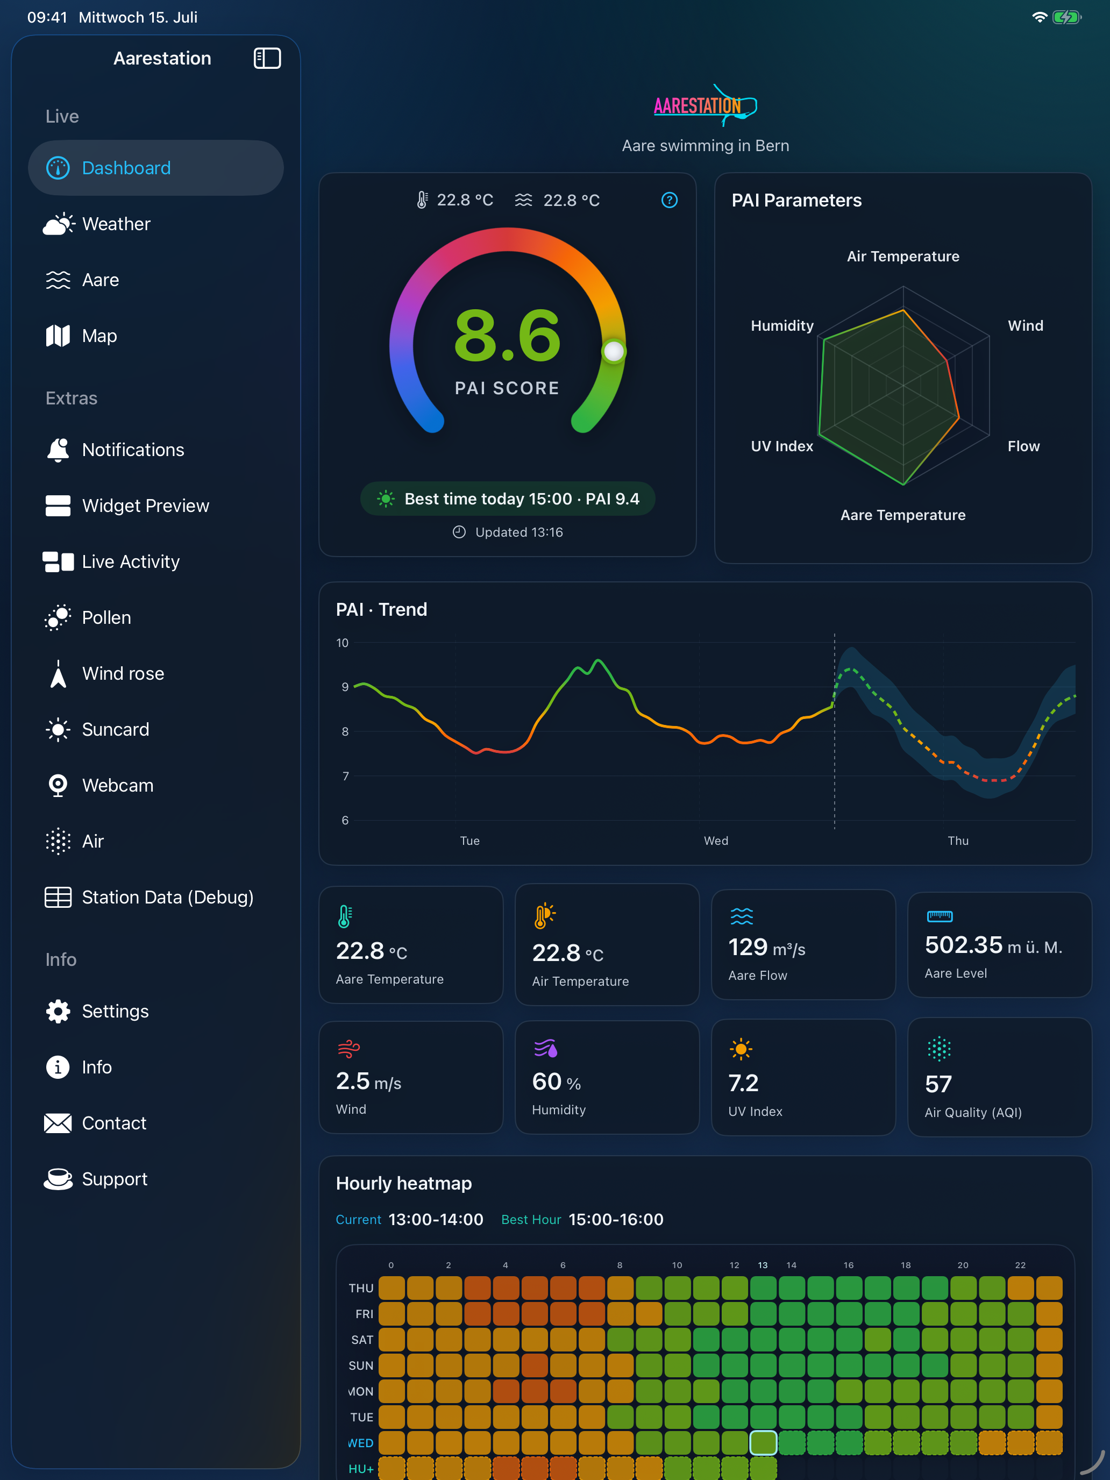Click the Air quality dots icon in sidebar
This screenshot has height=1480, width=1110.
point(58,841)
